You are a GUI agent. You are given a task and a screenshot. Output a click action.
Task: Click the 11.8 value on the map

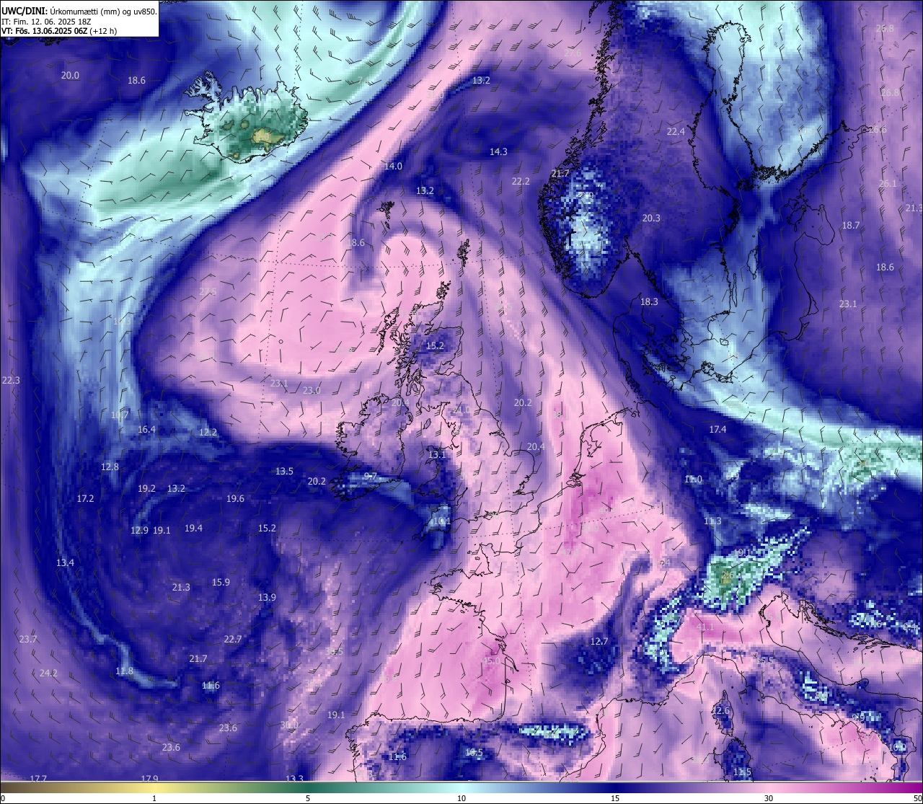tap(124, 672)
